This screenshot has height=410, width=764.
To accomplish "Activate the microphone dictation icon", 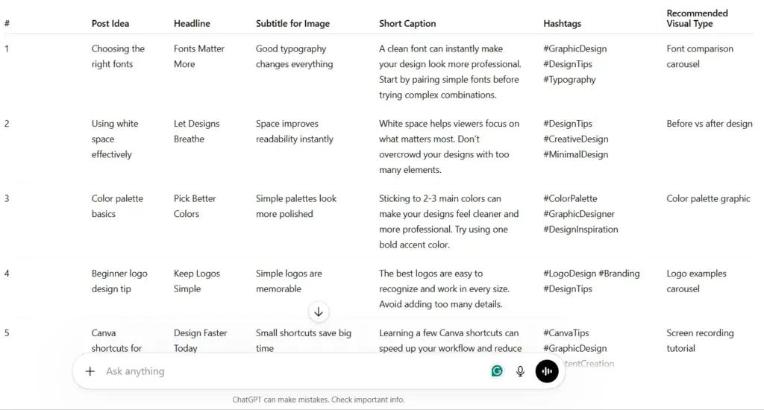I will tap(520, 371).
